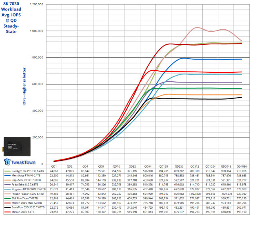
Task: Click the 1,000,000 y-axis label
Action: tap(36, 31)
